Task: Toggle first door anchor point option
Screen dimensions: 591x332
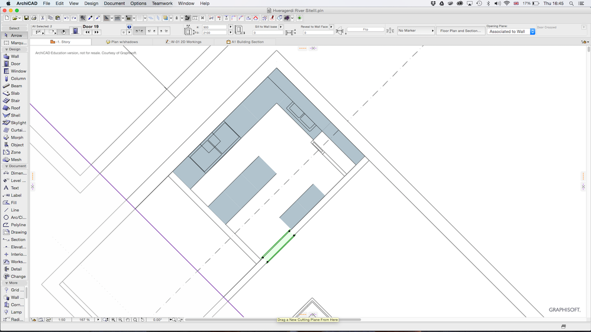Action: pyautogui.click(x=139, y=31)
